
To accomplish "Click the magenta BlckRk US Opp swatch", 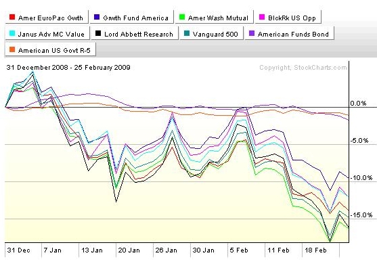I will pyautogui.click(x=262, y=17).
